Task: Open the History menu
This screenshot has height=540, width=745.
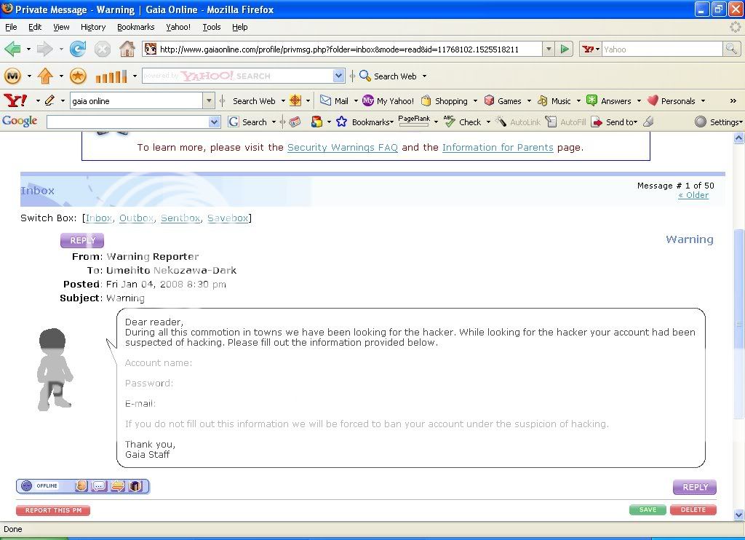Action: coord(93,27)
